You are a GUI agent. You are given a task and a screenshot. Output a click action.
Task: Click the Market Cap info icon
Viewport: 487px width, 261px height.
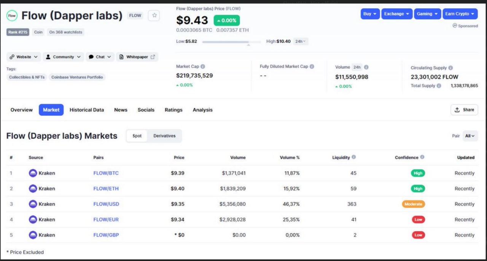tap(203, 67)
